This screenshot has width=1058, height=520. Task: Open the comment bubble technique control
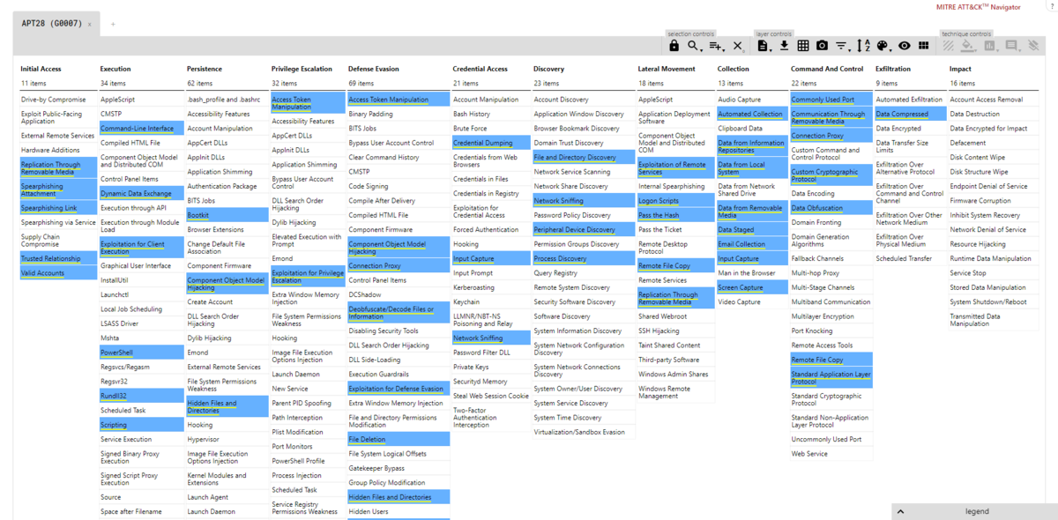(1012, 46)
